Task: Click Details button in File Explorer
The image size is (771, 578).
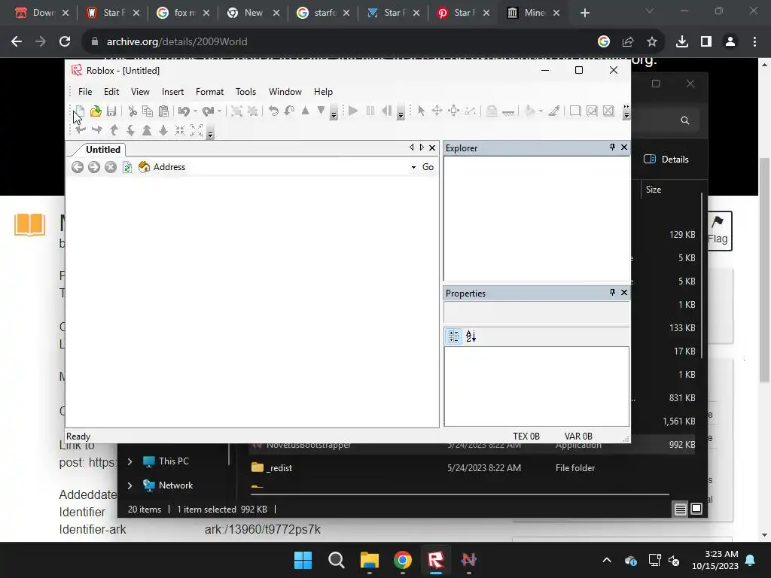Action: 666,160
